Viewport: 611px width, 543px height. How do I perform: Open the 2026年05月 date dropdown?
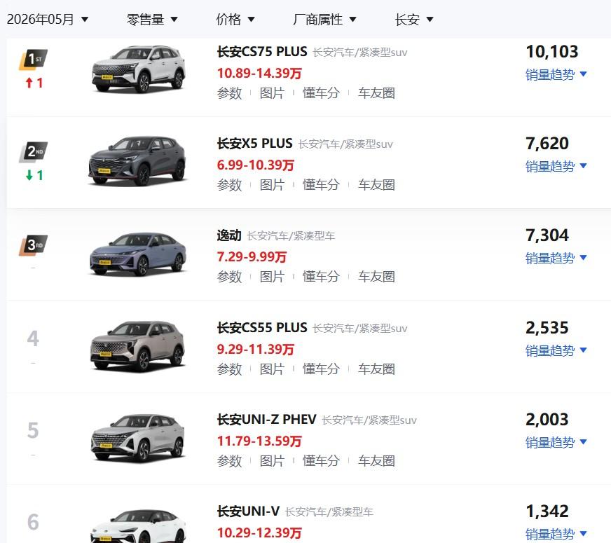point(48,19)
